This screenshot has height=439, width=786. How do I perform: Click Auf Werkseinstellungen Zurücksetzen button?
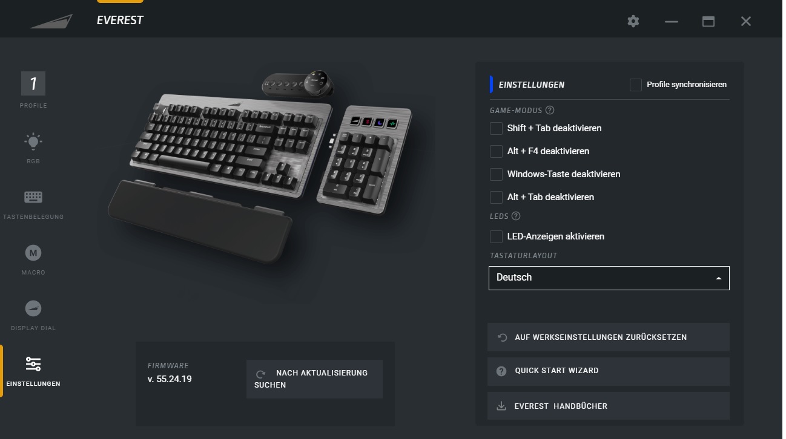609,337
